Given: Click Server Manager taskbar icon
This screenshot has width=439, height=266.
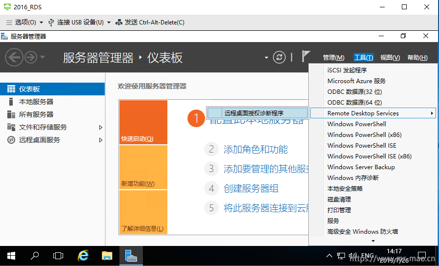Looking at the screenshot, I should [131, 256].
